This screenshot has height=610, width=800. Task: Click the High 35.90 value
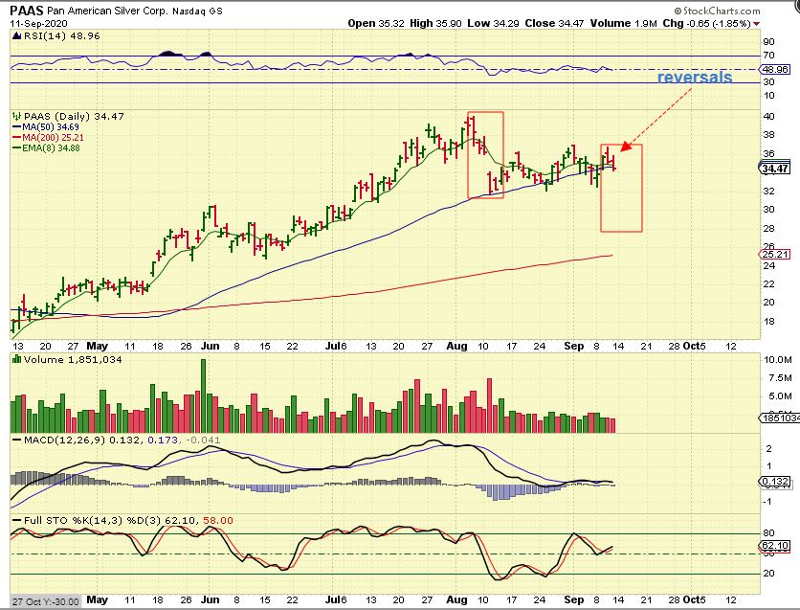coord(435,24)
